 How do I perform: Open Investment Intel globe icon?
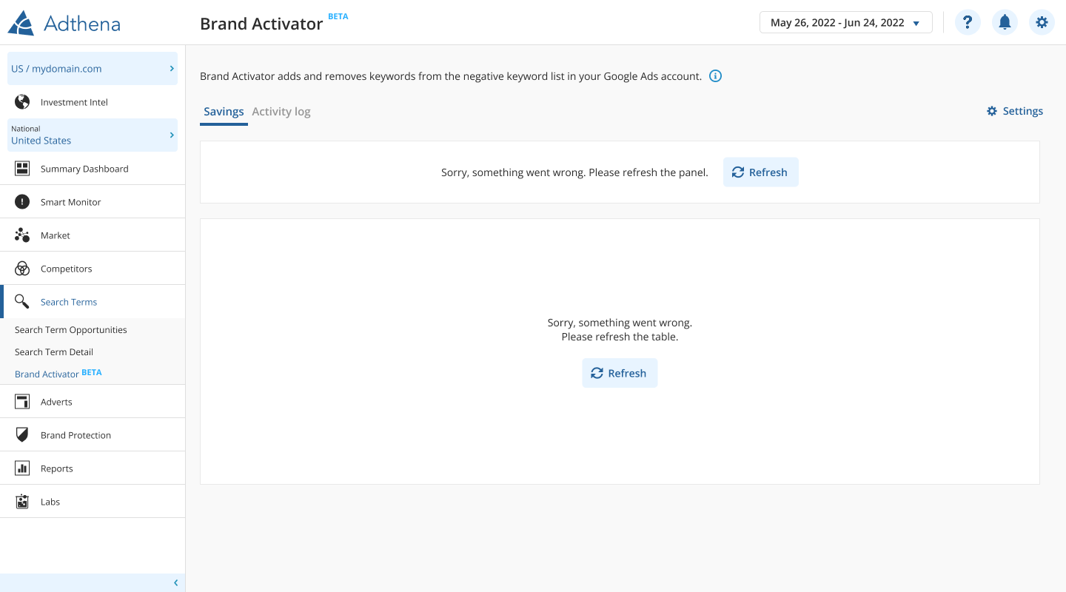22,102
